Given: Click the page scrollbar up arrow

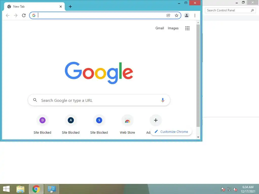Looking at the screenshot, I should (198, 22).
